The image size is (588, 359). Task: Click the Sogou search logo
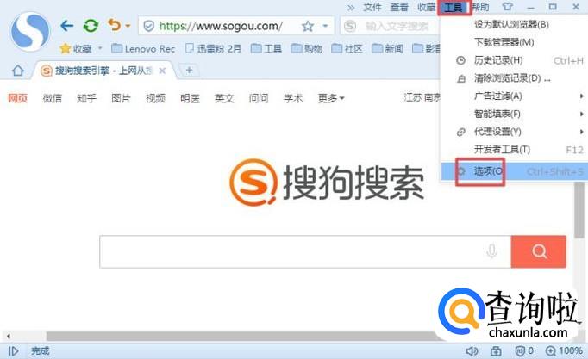[x=327, y=183]
